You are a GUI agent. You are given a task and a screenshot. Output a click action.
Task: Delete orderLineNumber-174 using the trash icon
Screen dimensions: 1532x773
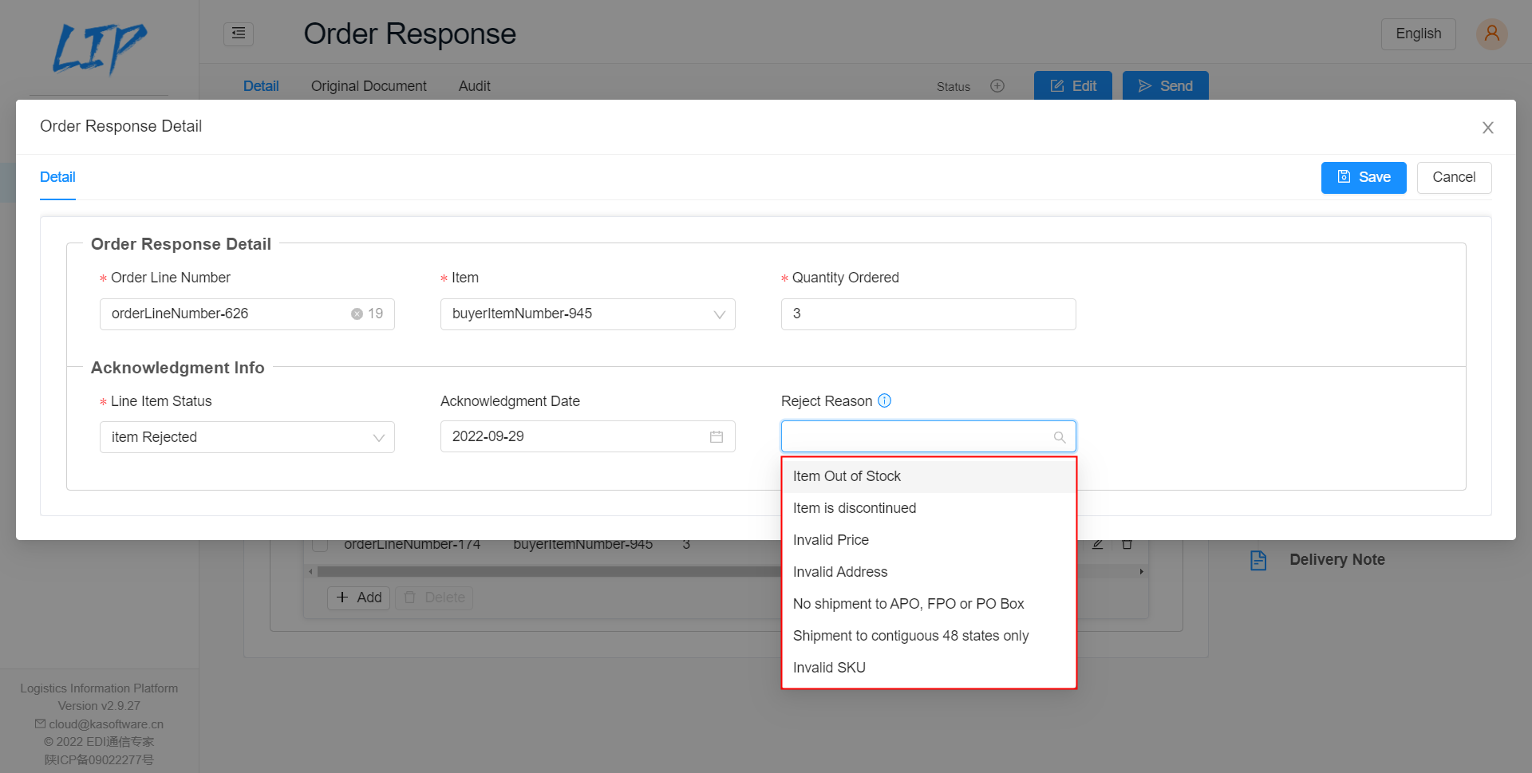click(x=1127, y=543)
